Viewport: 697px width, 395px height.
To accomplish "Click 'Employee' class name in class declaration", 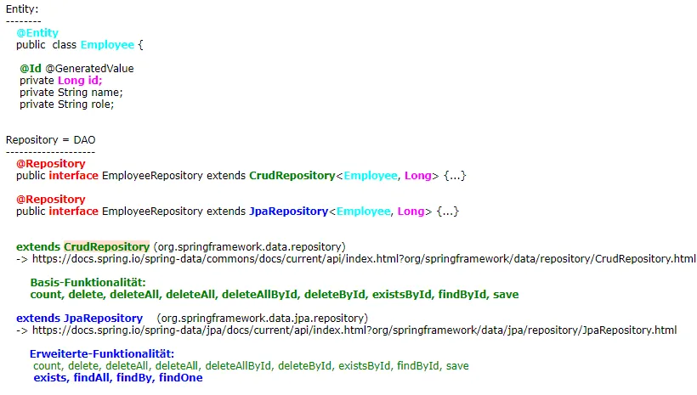I will [107, 45].
